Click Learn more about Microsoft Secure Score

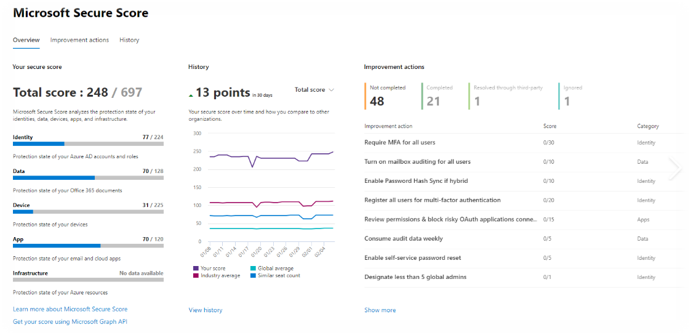click(x=70, y=309)
